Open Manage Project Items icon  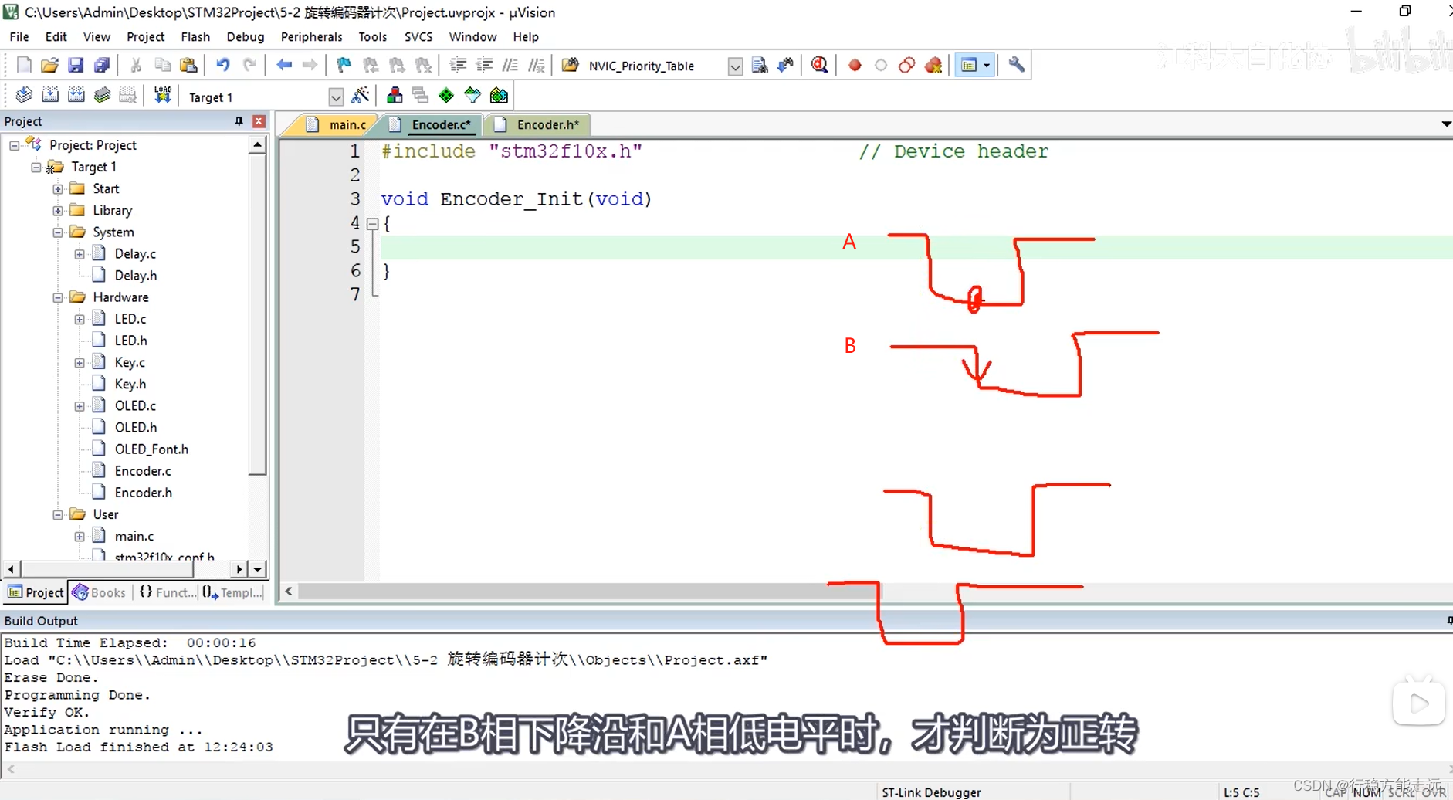pos(395,96)
